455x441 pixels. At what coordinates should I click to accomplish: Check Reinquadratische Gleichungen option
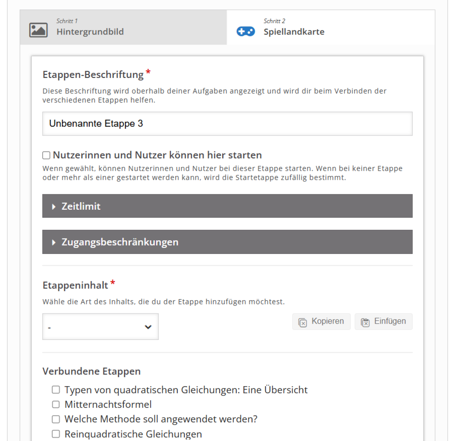56,434
